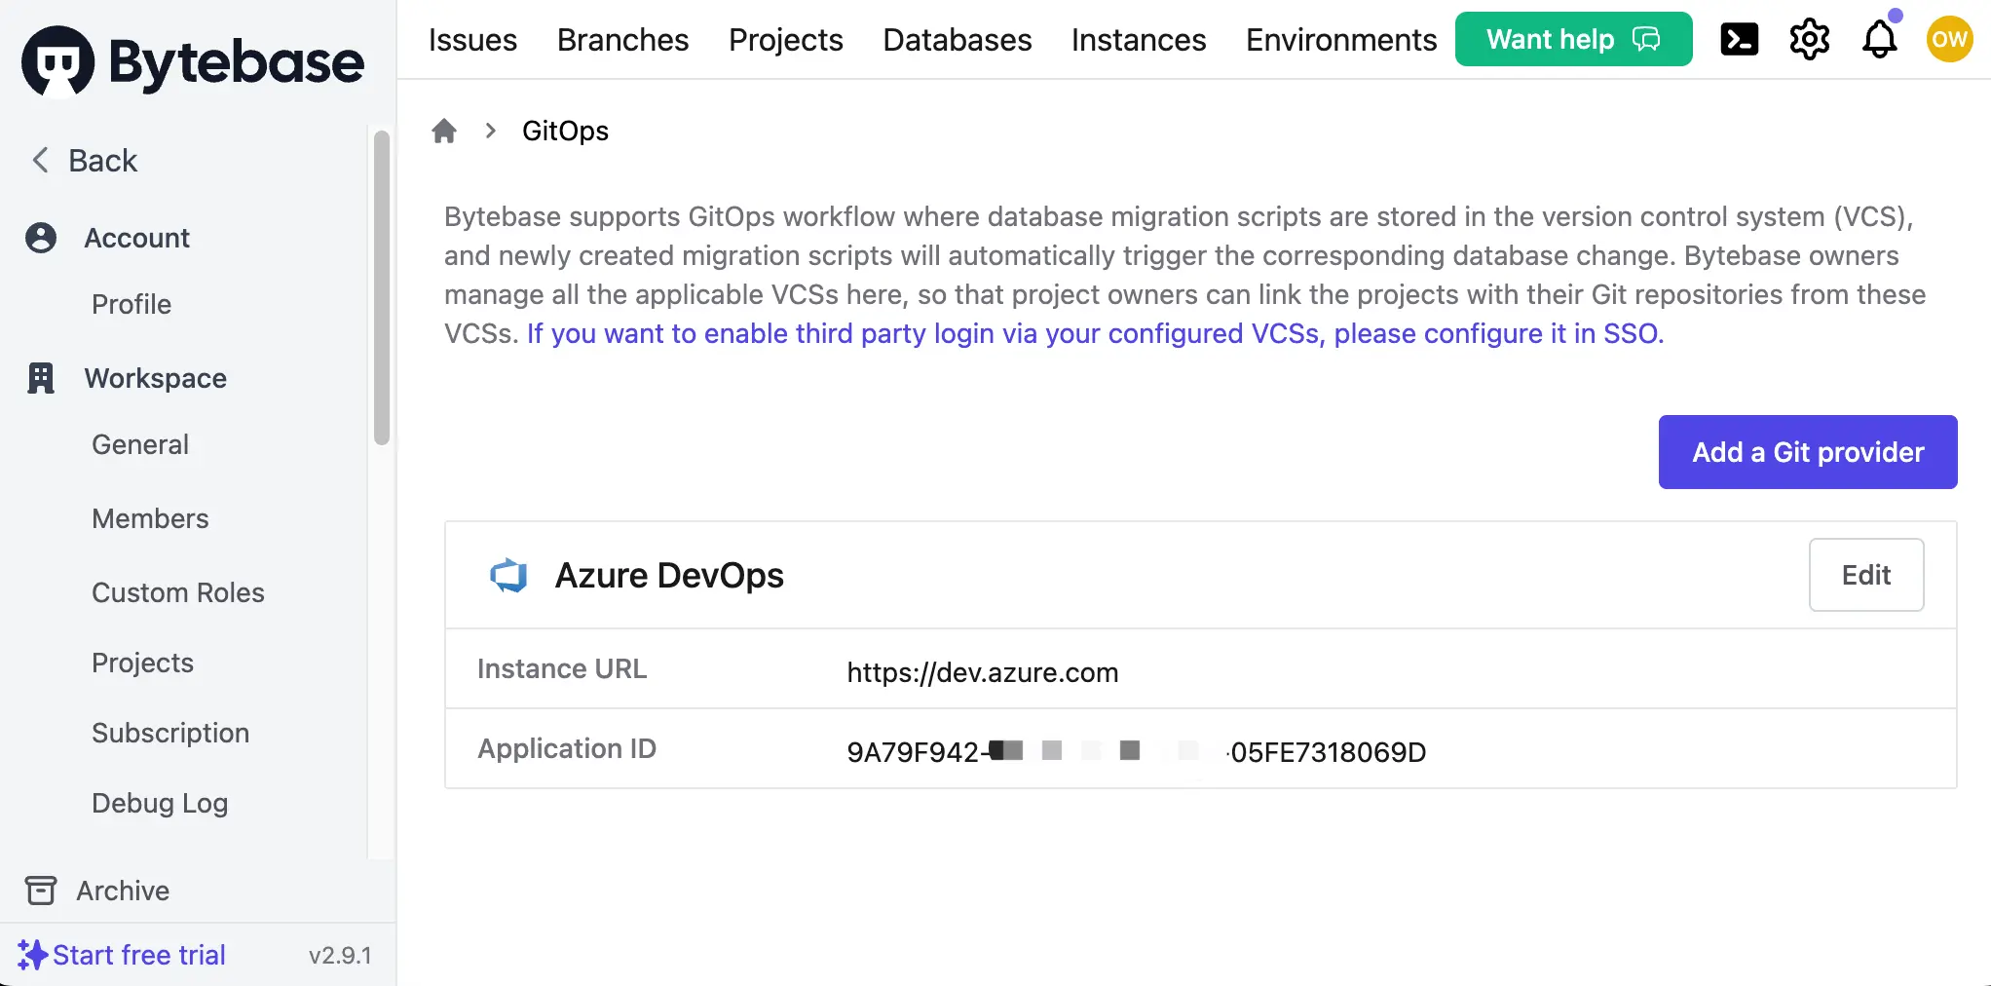
Task: Click the Account section header
Action: pyautogui.click(x=136, y=238)
